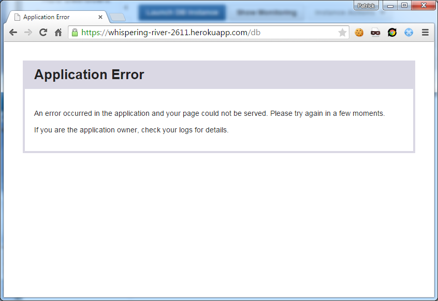The image size is (438, 301).
Task: Select the Application Error tab
Action: (57, 17)
